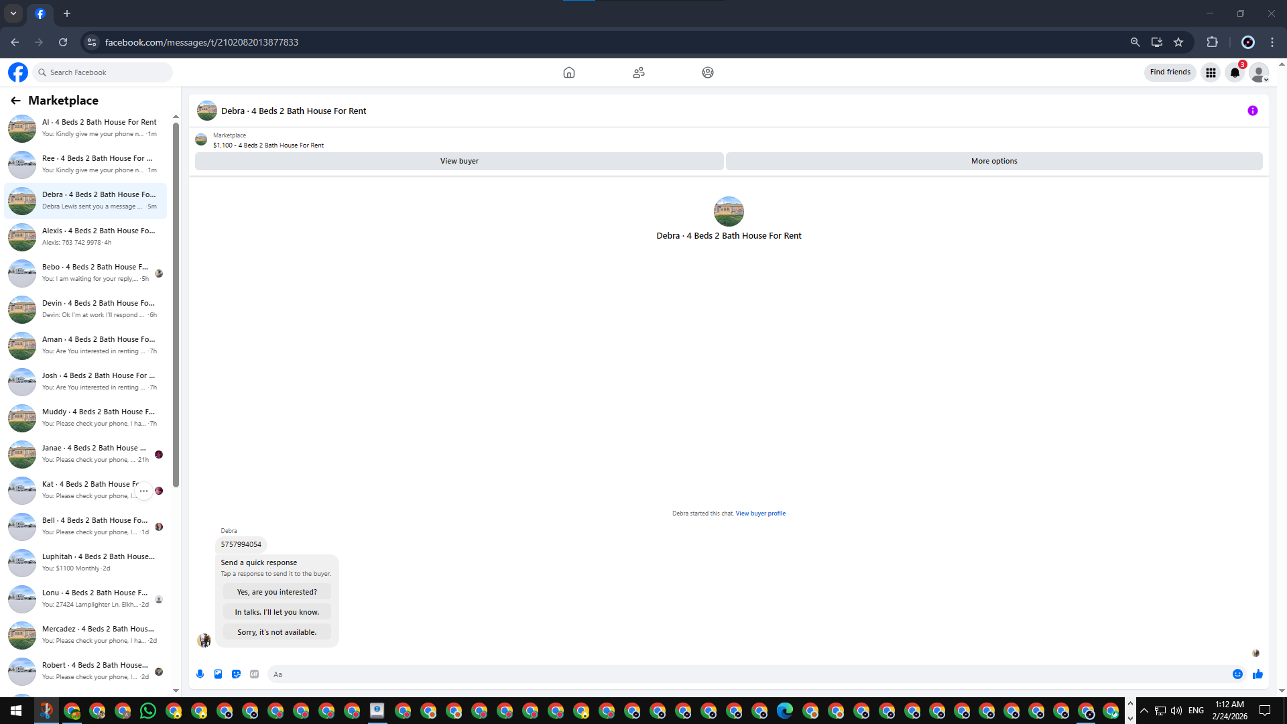
Task: Click the attach photo icon in composer
Action: pos(218,674)
